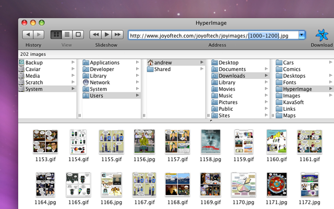The width and height of the screenshot is (334, 209).
Task: Switch to list view
Action: (x=67, y=34)
